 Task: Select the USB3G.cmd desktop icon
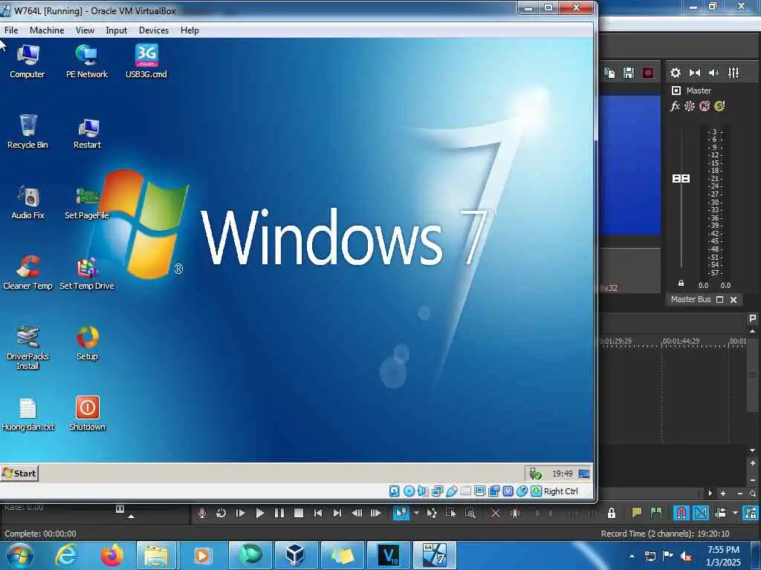pos(146,61)
